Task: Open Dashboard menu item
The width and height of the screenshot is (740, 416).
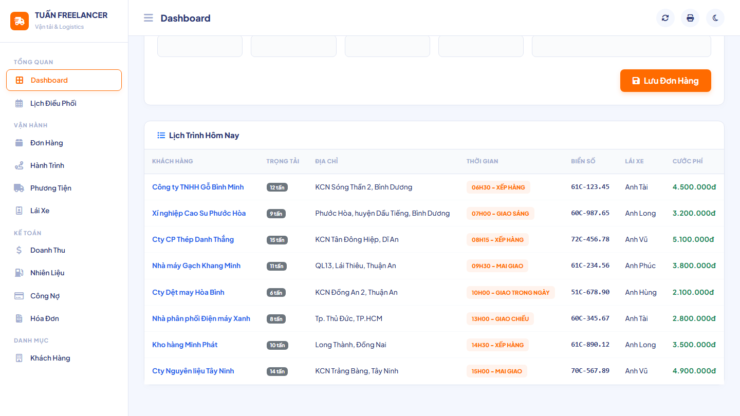Action: (x=64, y=80)
